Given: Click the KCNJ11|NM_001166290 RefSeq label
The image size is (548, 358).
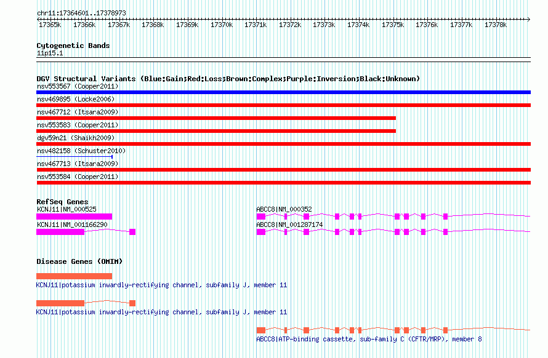Looking at the screenshot, I should click(72, 225).
